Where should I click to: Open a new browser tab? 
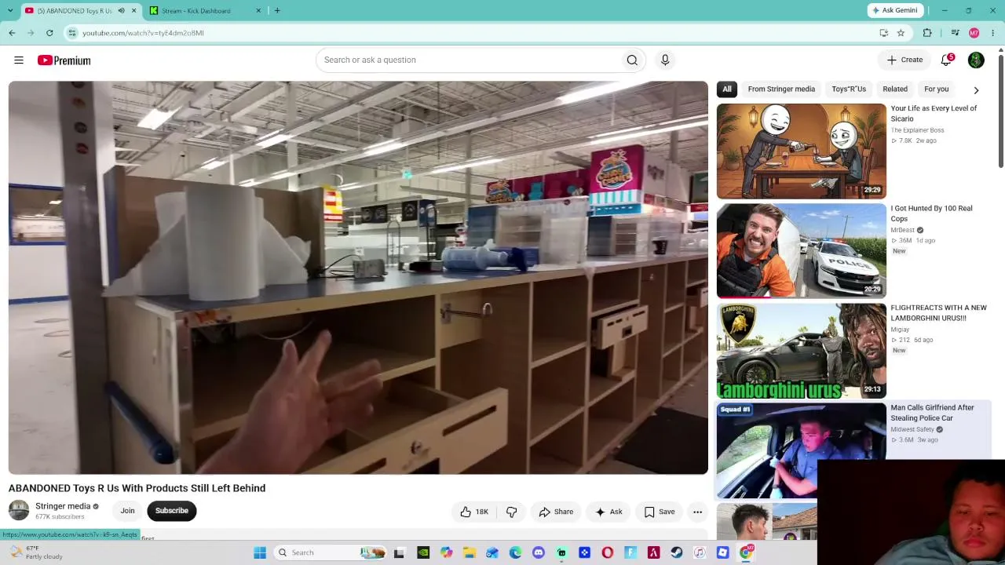pos(277,11)
